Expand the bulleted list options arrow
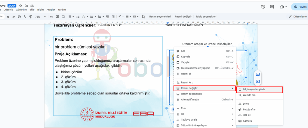Viewport: 308px width, 128px height. [x=95, y=17]
